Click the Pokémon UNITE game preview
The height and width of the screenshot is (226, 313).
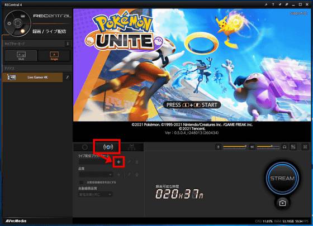pos(192,65)
